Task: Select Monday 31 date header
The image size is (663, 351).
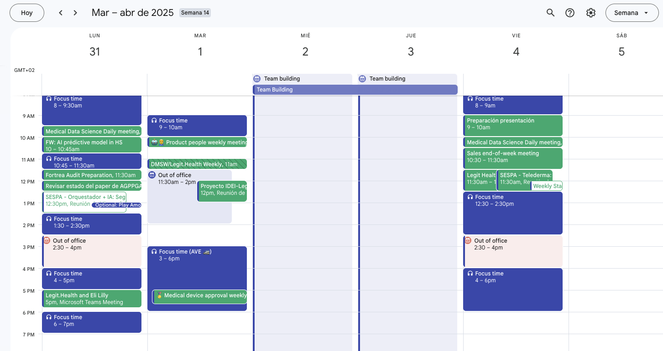Action: point(94,51)
